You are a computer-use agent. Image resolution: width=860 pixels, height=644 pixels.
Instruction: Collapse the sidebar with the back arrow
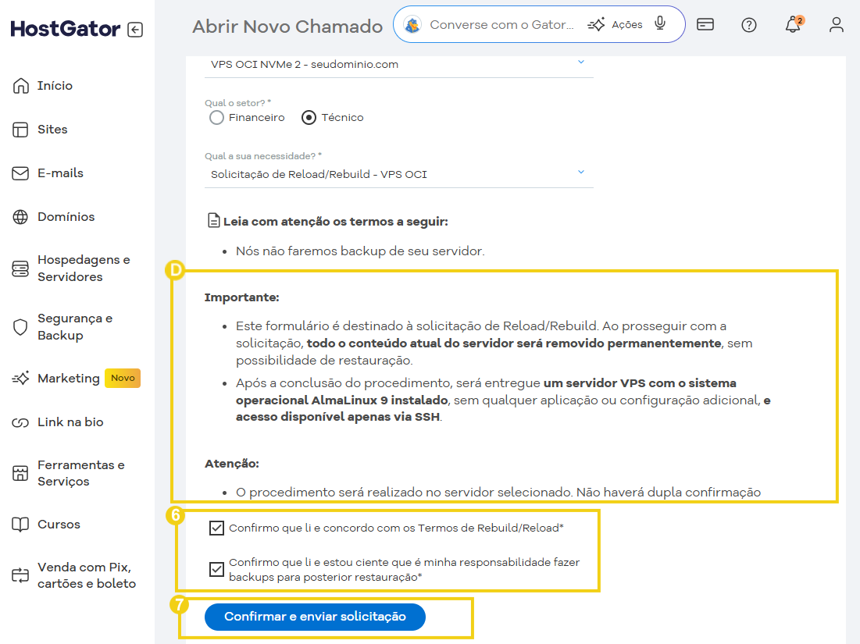[136, 29]
